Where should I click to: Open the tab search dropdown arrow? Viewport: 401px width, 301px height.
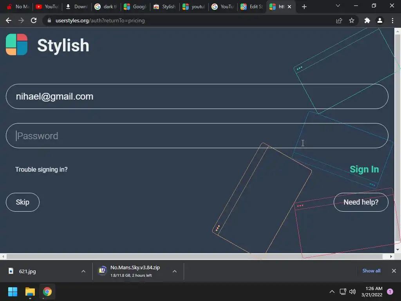click(x=338, y=5)
